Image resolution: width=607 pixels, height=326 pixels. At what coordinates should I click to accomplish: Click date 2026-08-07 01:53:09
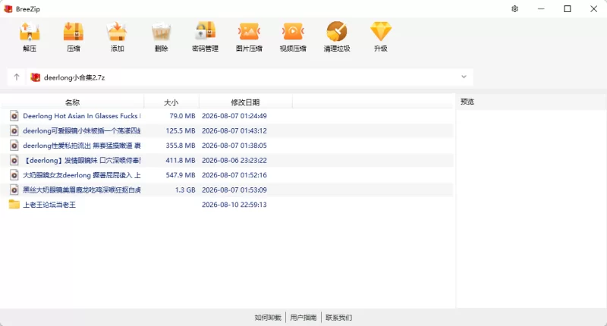click(x=234, y=190)
